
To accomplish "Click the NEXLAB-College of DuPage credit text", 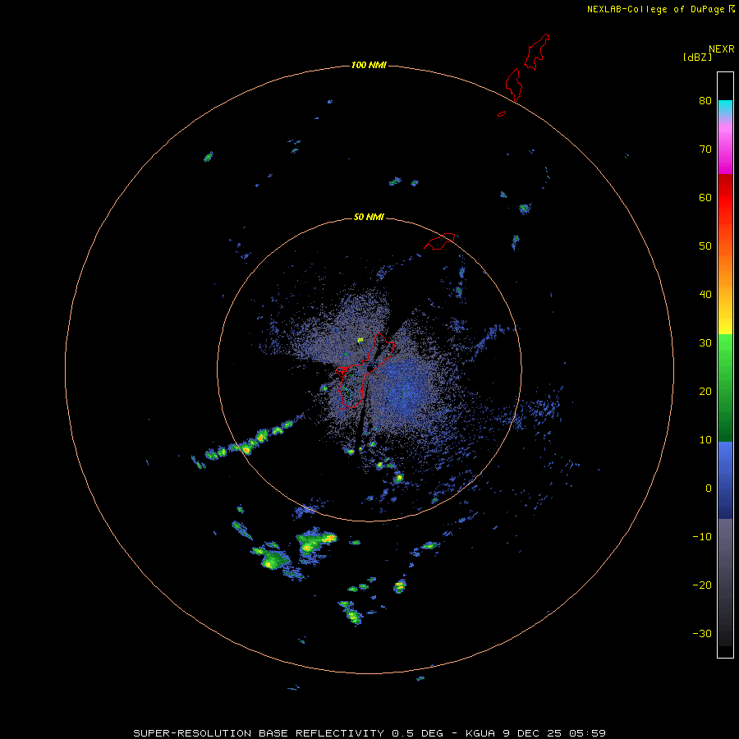I will (660, 9).
